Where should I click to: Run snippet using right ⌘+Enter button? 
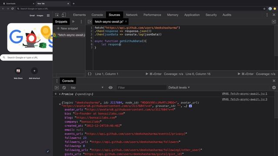pyautogui.click(x=245, y=74)
